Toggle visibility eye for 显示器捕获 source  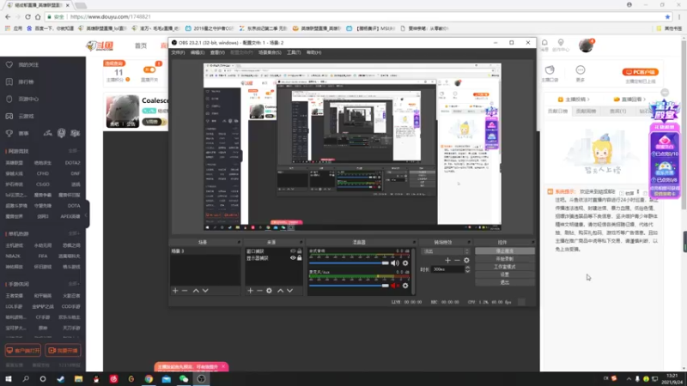pyautogui.click(x=293, y=258)
